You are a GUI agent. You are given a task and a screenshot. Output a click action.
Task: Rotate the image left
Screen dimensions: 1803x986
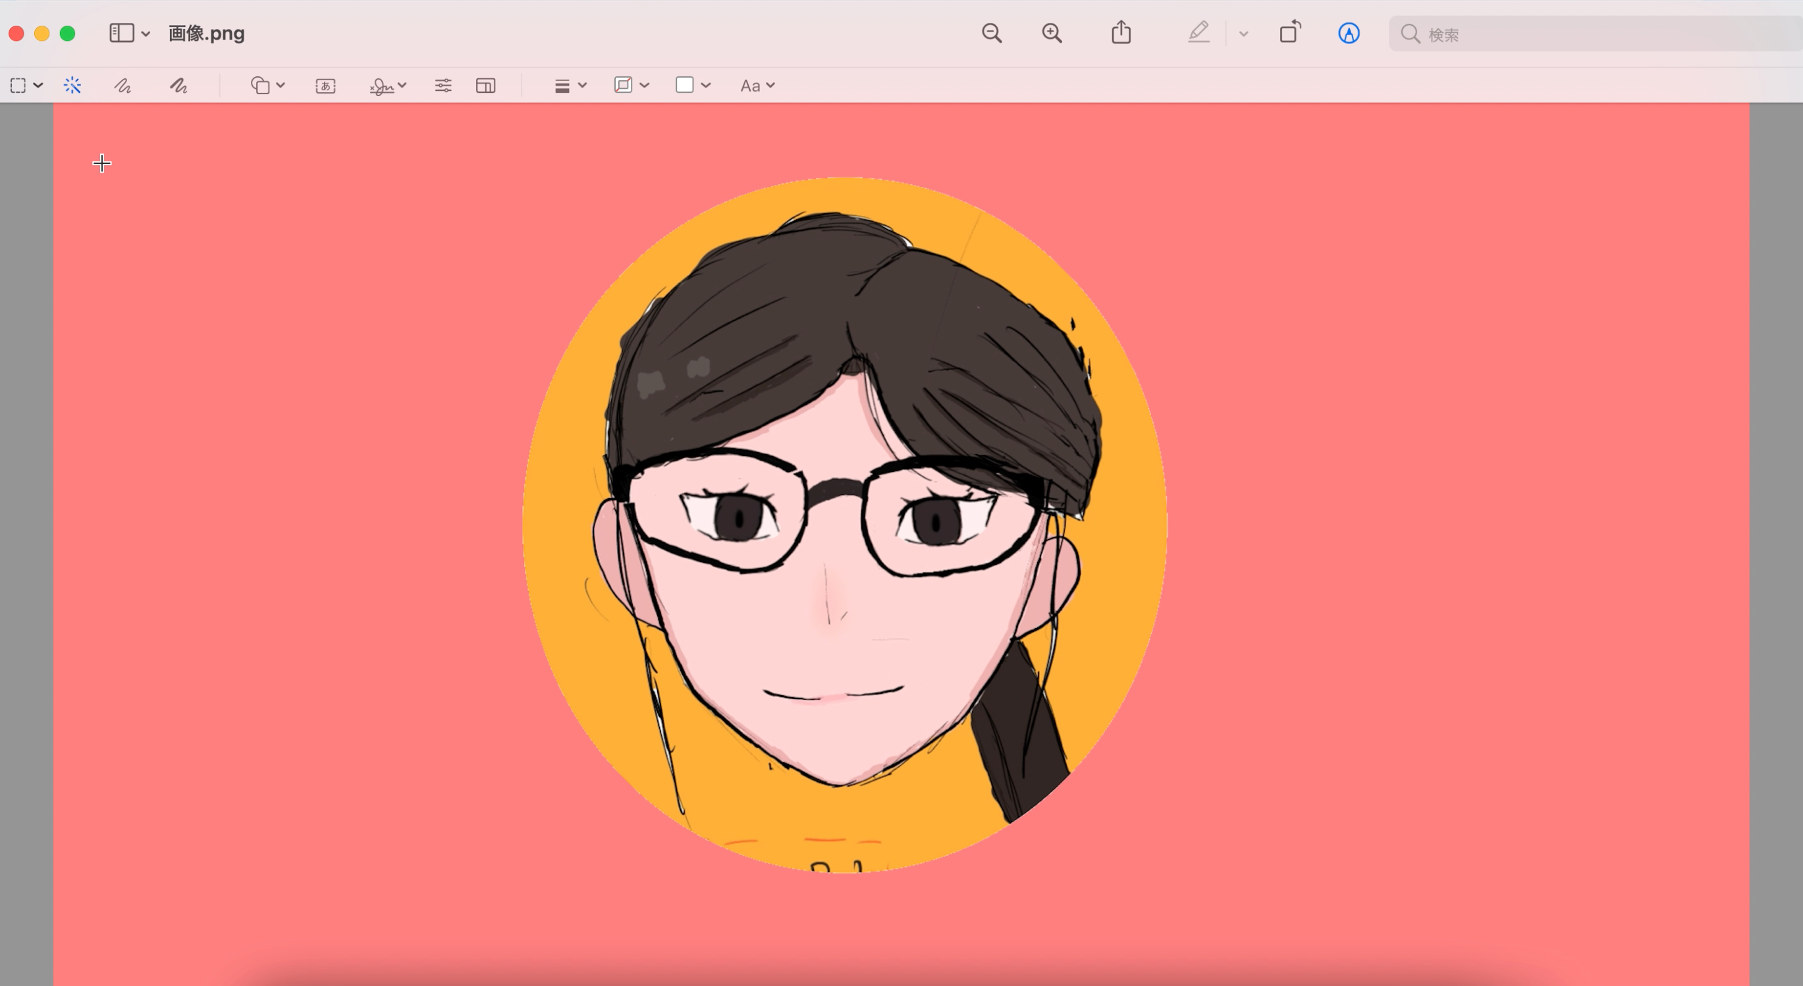(1290, 32)
